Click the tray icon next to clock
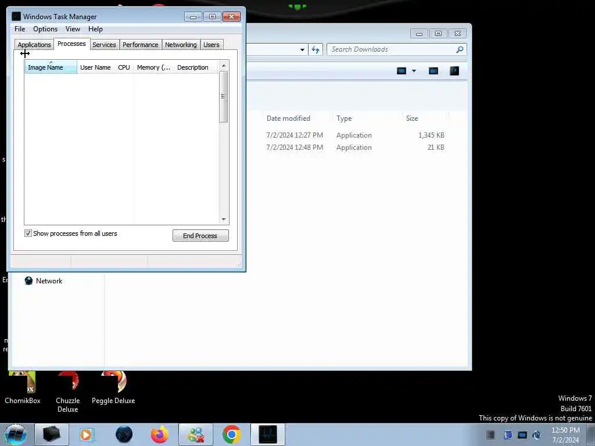The image size is (595, 446). click(536, 434)
